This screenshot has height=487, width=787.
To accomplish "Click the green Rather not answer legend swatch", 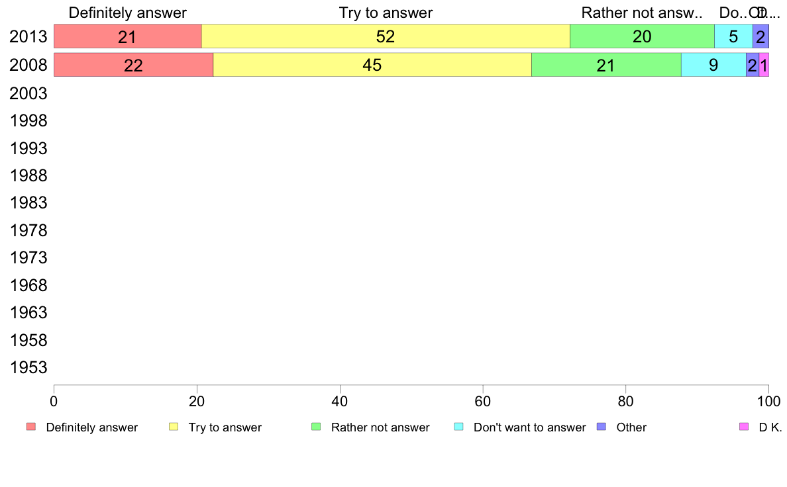I will coord(316,427).
